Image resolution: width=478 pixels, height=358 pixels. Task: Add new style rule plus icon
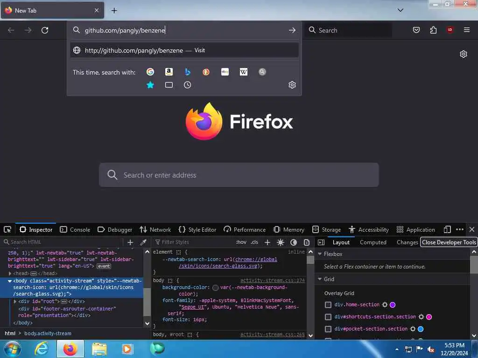tap(267, 242)
